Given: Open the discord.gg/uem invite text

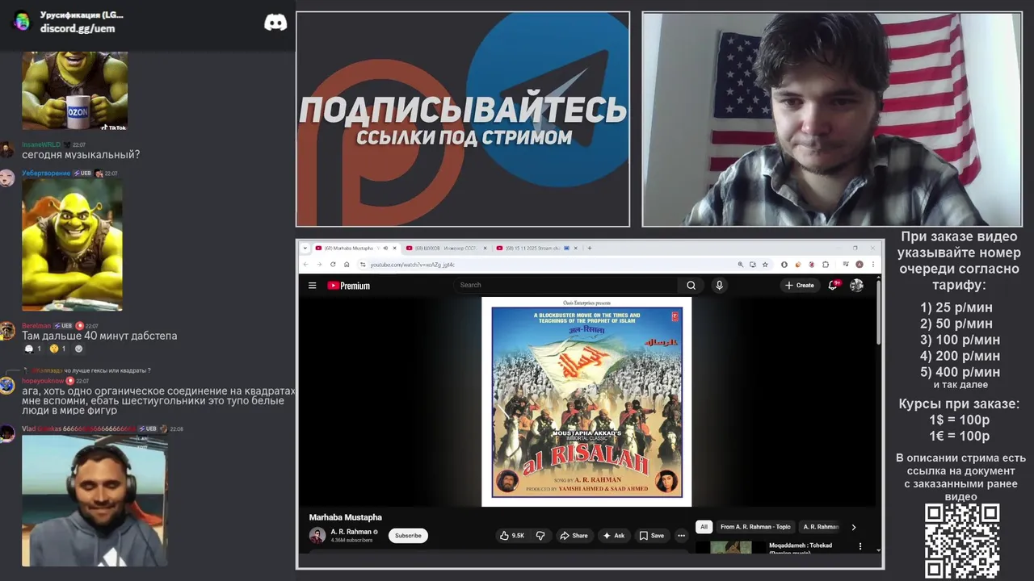Looking at the screenshot, I should (x=78, y=28).
